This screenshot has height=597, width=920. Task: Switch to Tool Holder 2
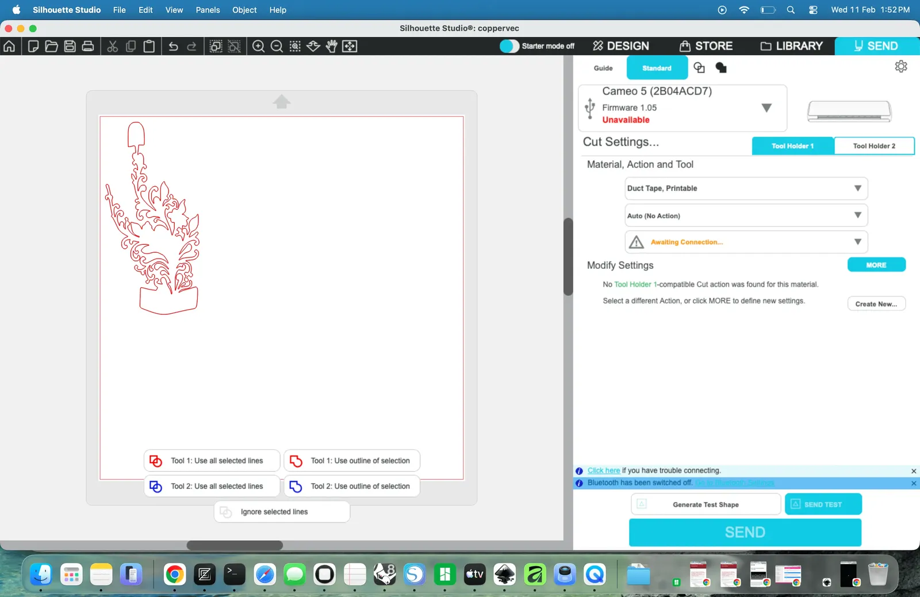[874, 146]
